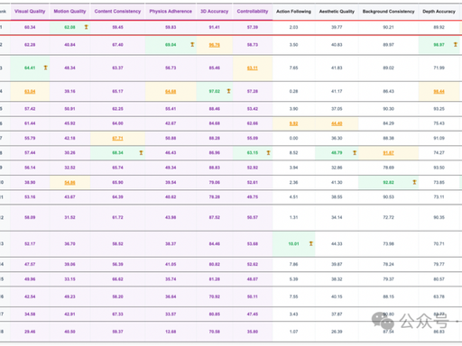462x346 pixels.
Task: Click the trophy icon beside 10.01 Action Following
Action: [x=311, y=243]
